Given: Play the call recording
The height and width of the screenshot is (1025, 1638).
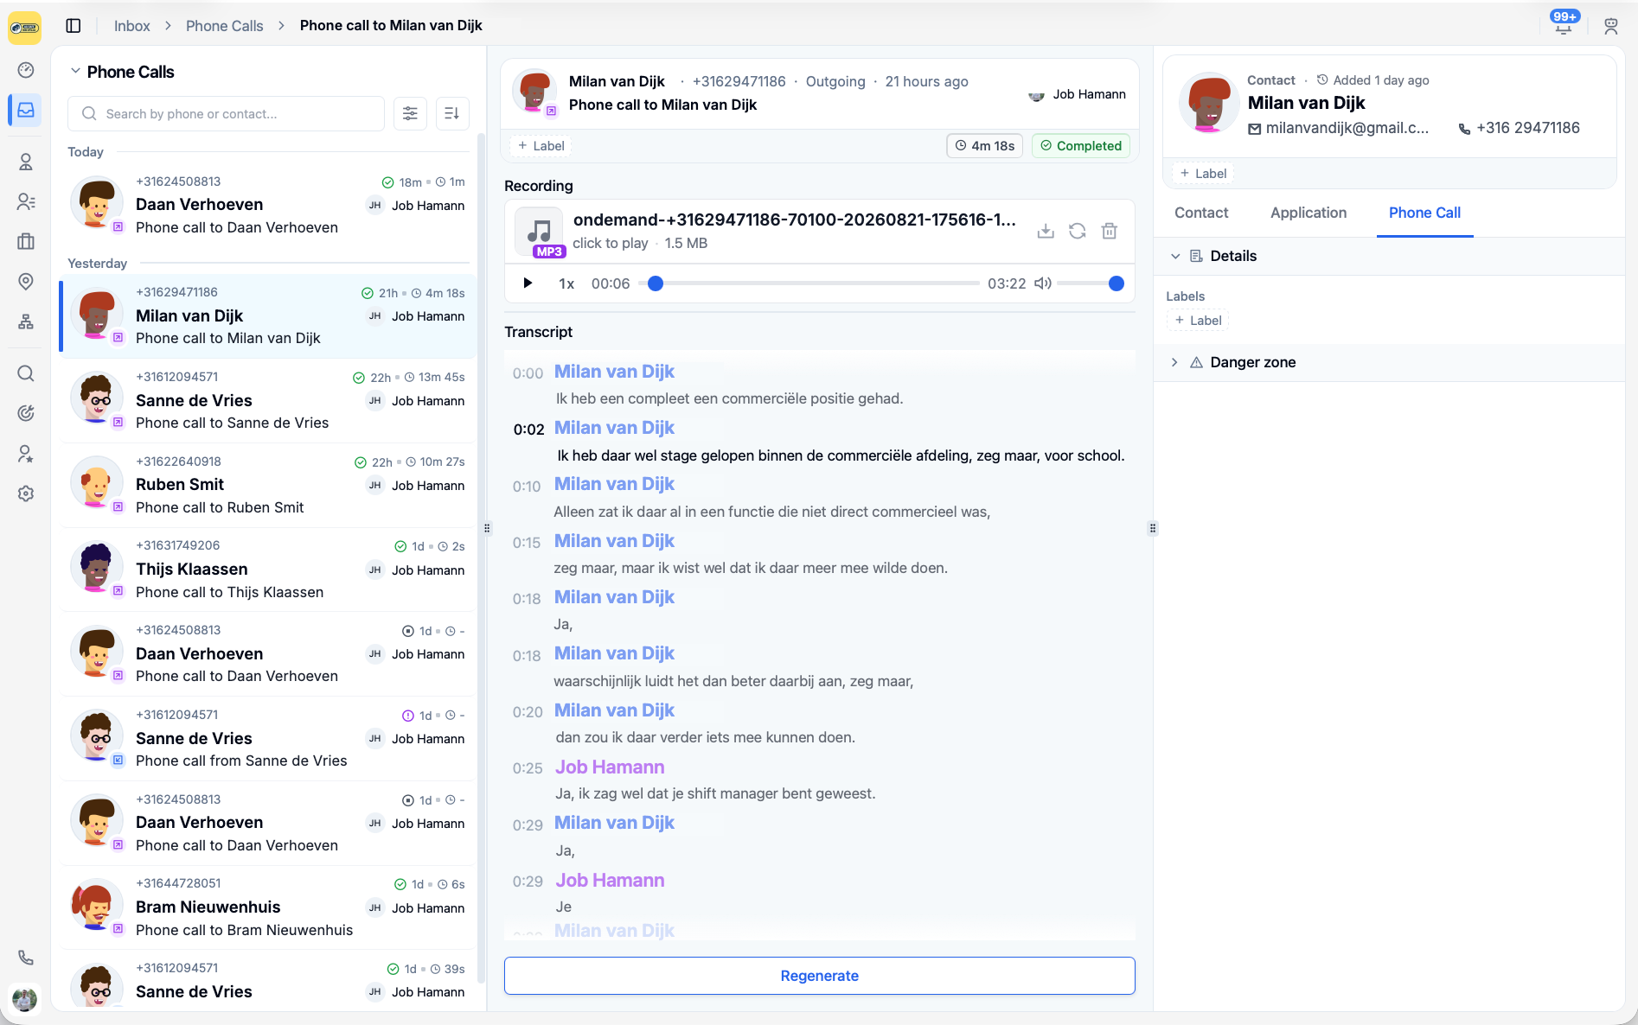Looking at the screenshot, I should 528,283.
